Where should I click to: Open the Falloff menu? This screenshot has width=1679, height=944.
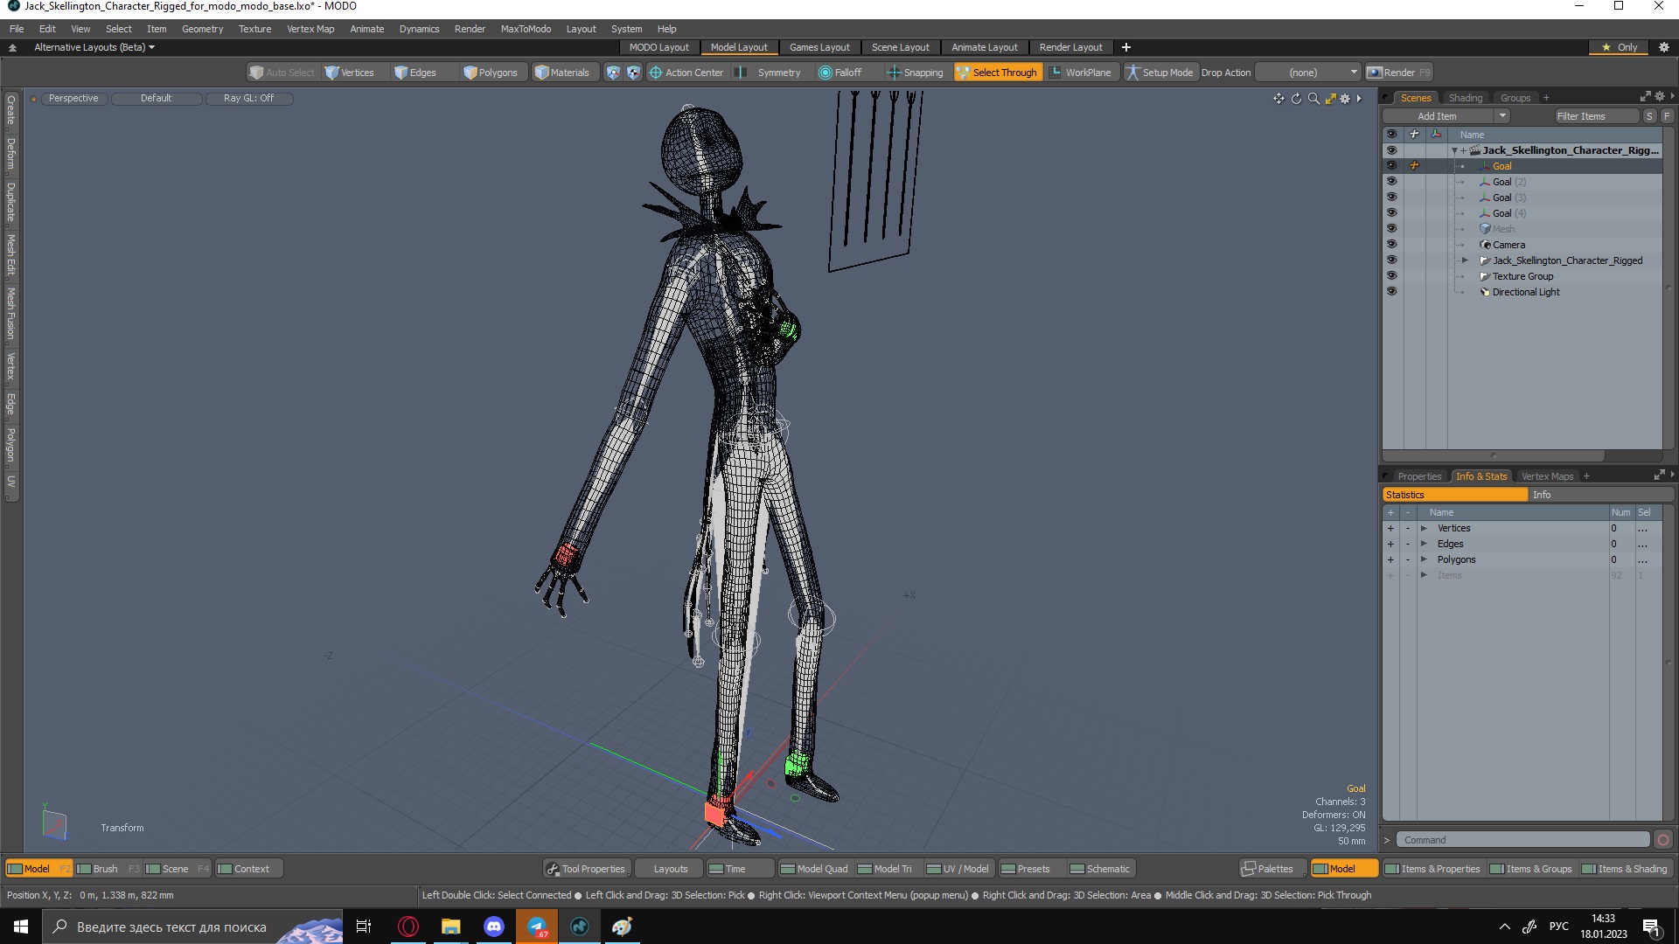click(840, 73)
